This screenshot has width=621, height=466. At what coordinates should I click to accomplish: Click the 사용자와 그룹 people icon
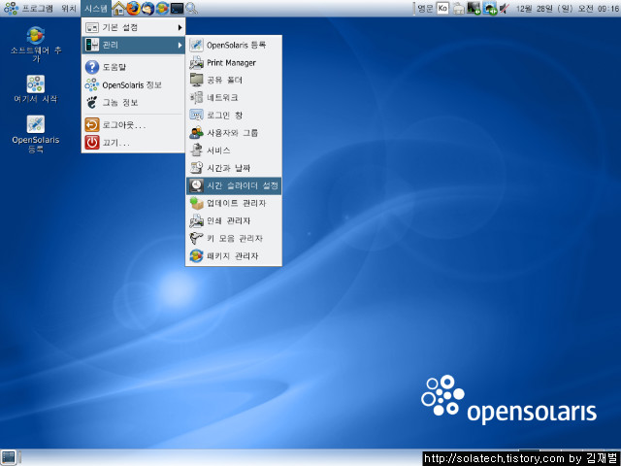click(196, 133)
